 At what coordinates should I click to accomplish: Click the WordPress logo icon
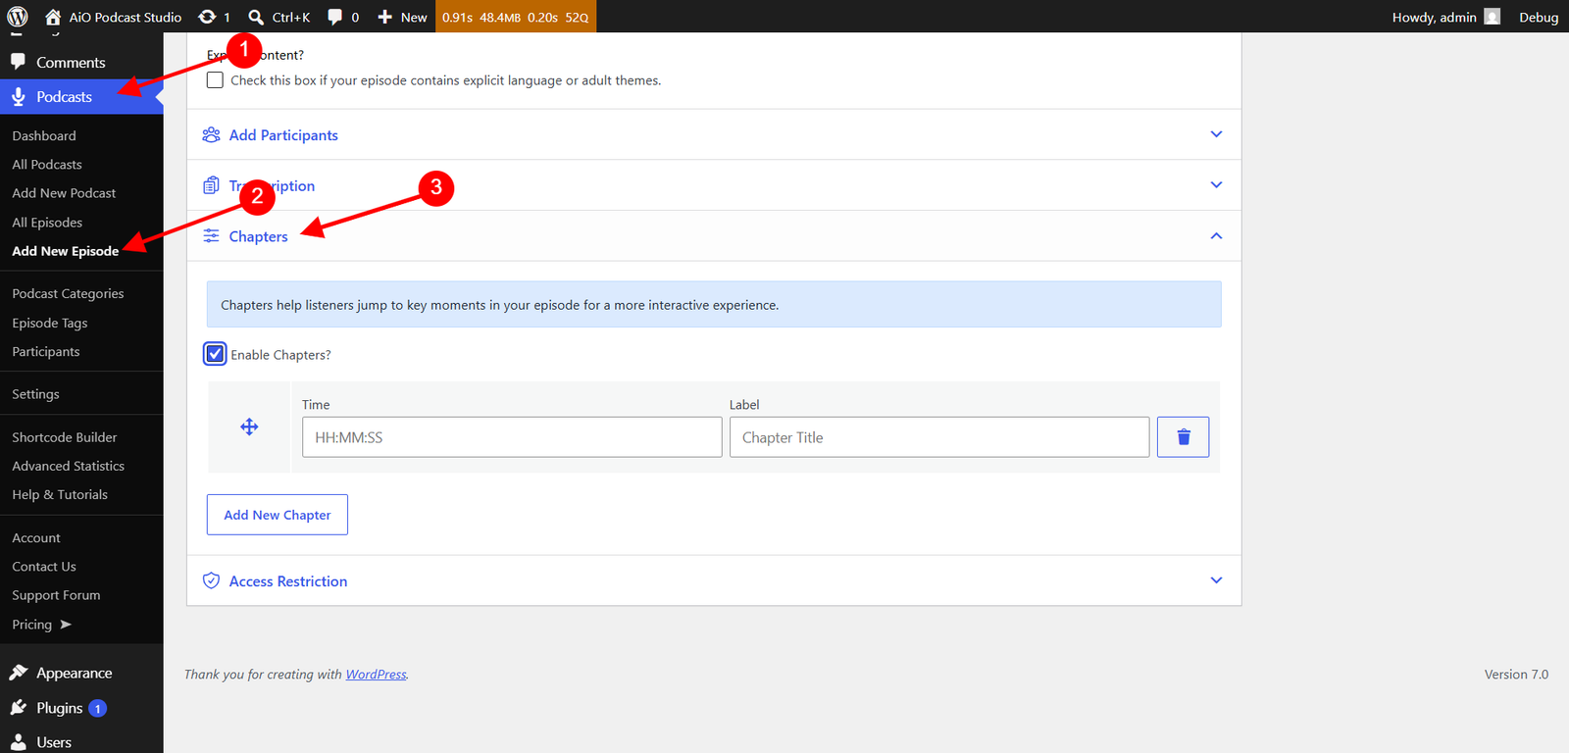click(18, 17)
